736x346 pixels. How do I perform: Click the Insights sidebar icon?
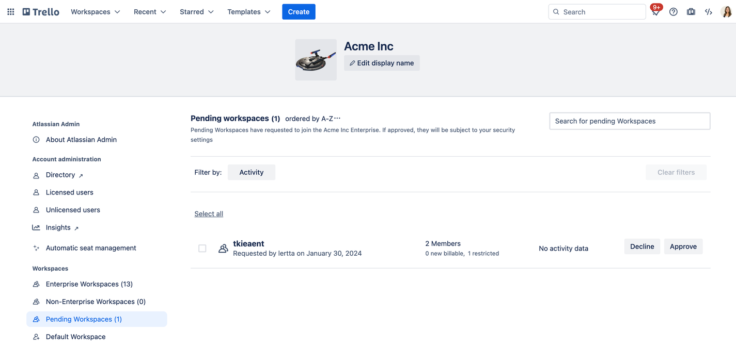[x=36, y=227]
